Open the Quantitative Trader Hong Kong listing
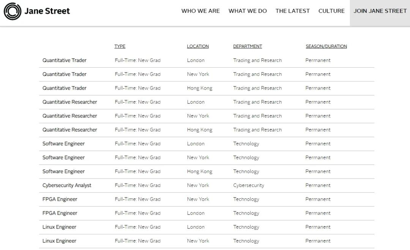The image size is (410, 250). tap(65, 88)
